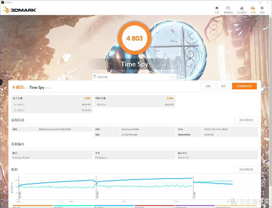Toggle the blue legend bar in monitoring chart
Screen dimensions: 272x208
tap(114, 205)
